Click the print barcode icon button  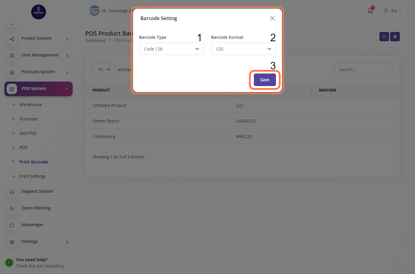[384, 37]
